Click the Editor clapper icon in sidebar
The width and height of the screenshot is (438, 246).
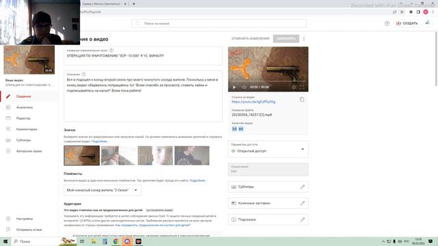pyautogui.click(x=8, y=118)
